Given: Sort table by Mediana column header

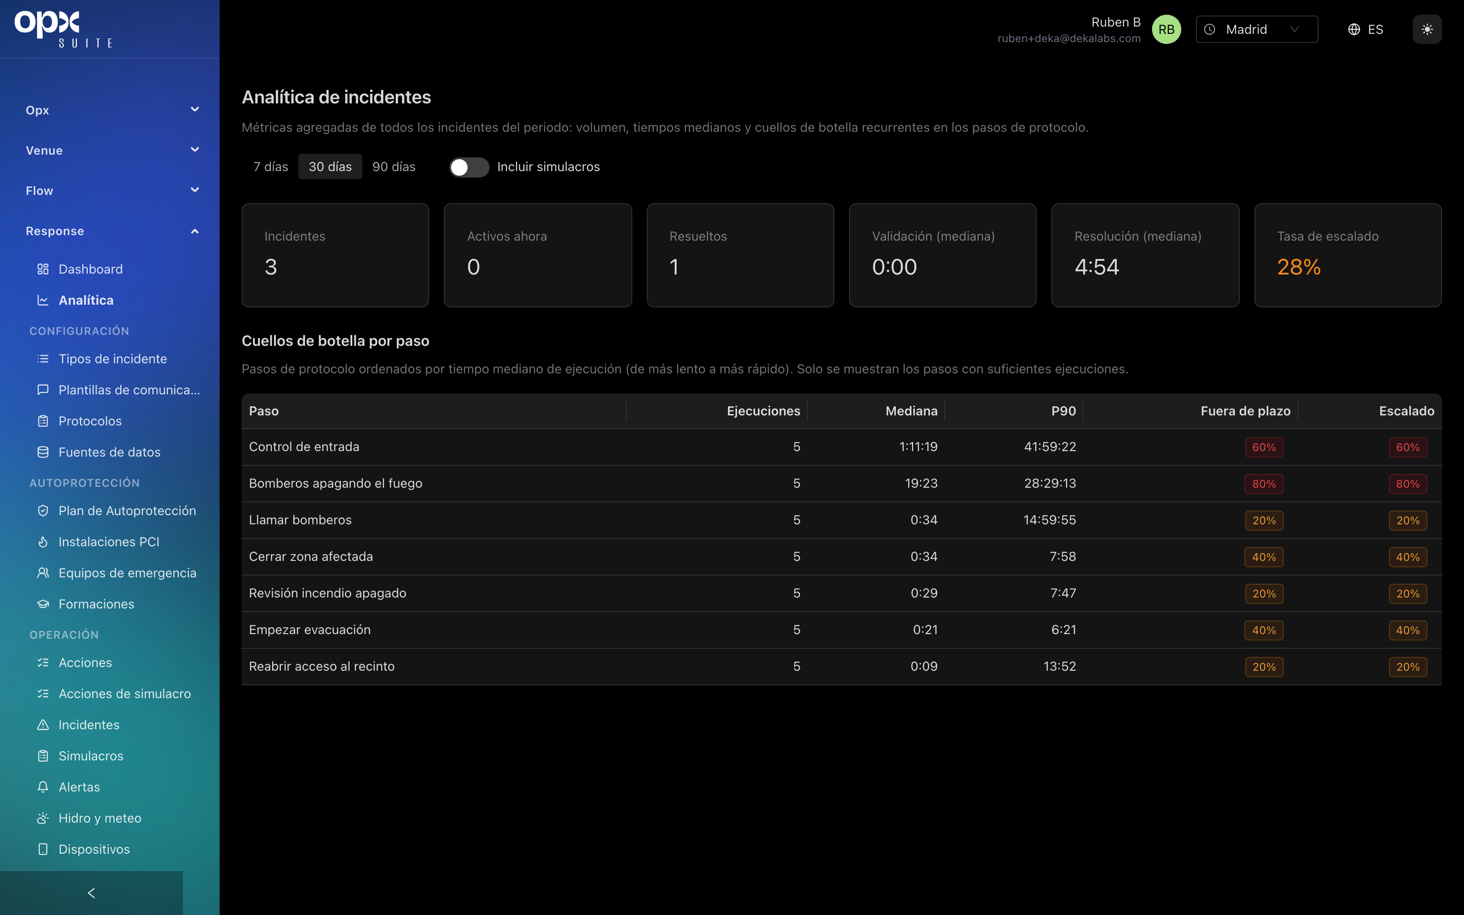Looking at the screenshot, I should (911, 411).
